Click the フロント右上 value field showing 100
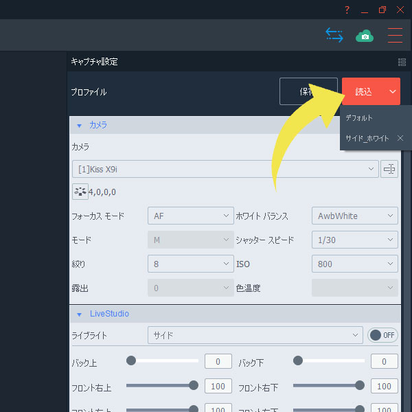The image size is (412, 412). pyautogui.click(x=218, y=387)
